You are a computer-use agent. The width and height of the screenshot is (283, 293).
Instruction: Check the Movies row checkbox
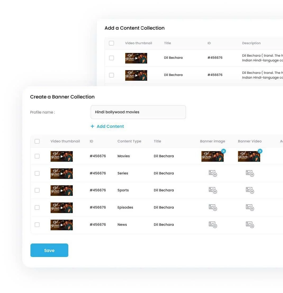point(37,156)
